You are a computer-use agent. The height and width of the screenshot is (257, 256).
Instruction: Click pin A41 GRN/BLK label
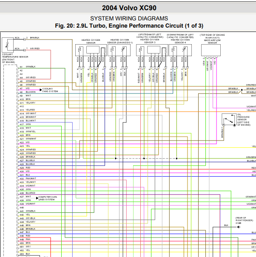pyautogui.click(x=28, y=211)
